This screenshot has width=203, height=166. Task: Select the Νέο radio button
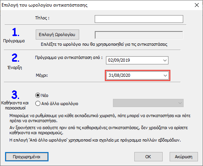(x=38, y=95)
